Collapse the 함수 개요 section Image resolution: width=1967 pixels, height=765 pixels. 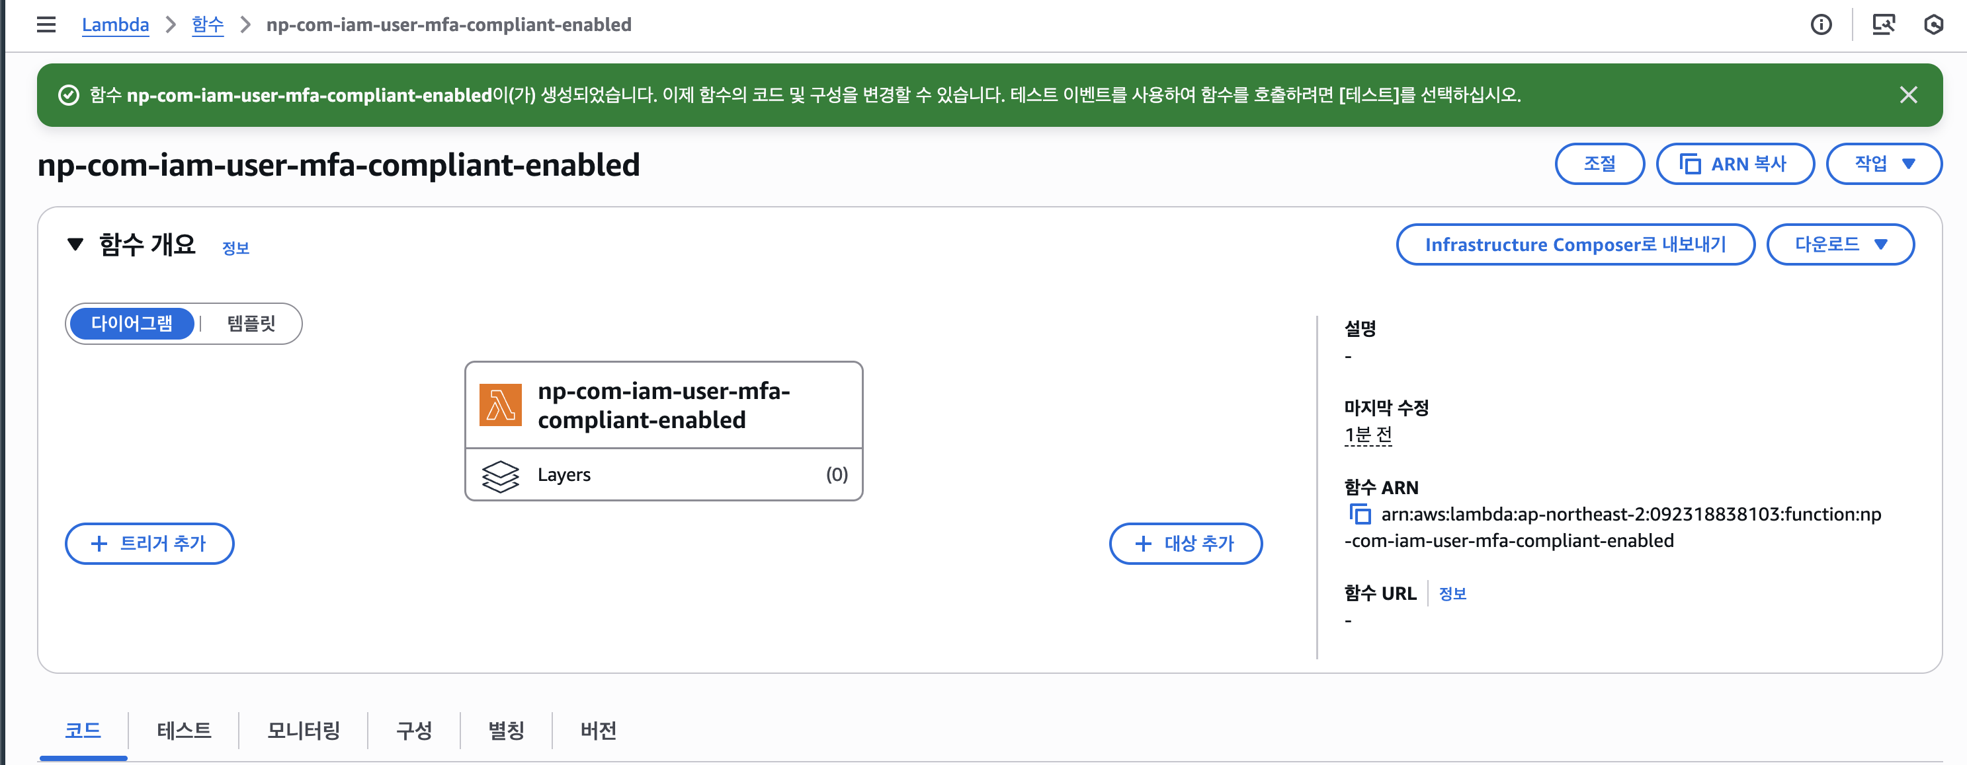click(75, 245)
